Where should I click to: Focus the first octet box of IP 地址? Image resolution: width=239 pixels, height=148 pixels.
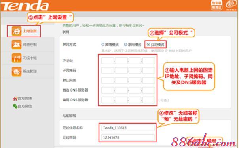(108, 61)
